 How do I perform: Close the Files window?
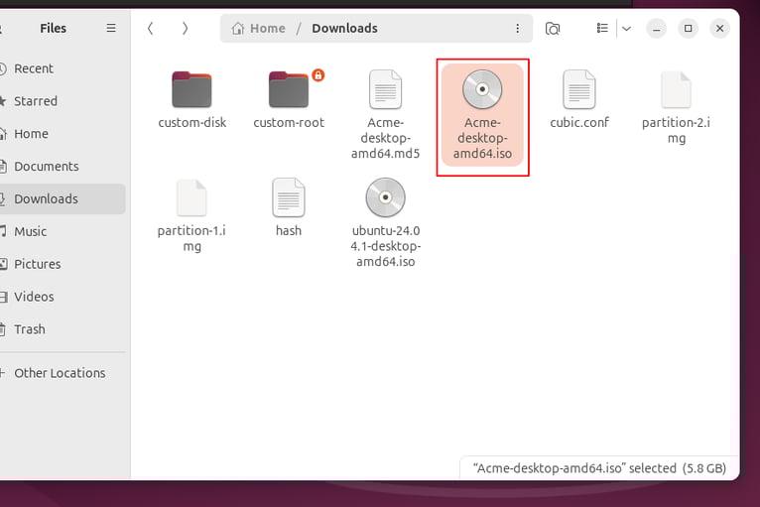[x=719, y=29]
